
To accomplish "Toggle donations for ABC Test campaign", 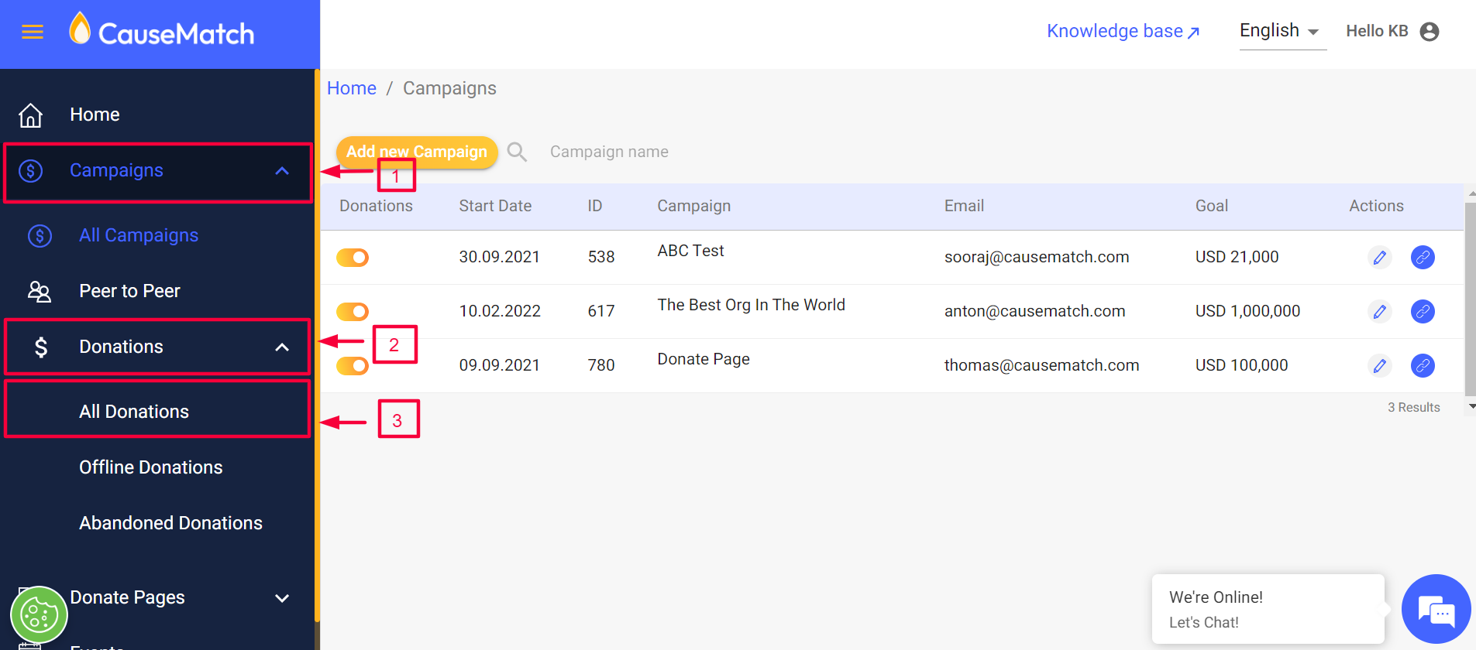I will point(353,257).
